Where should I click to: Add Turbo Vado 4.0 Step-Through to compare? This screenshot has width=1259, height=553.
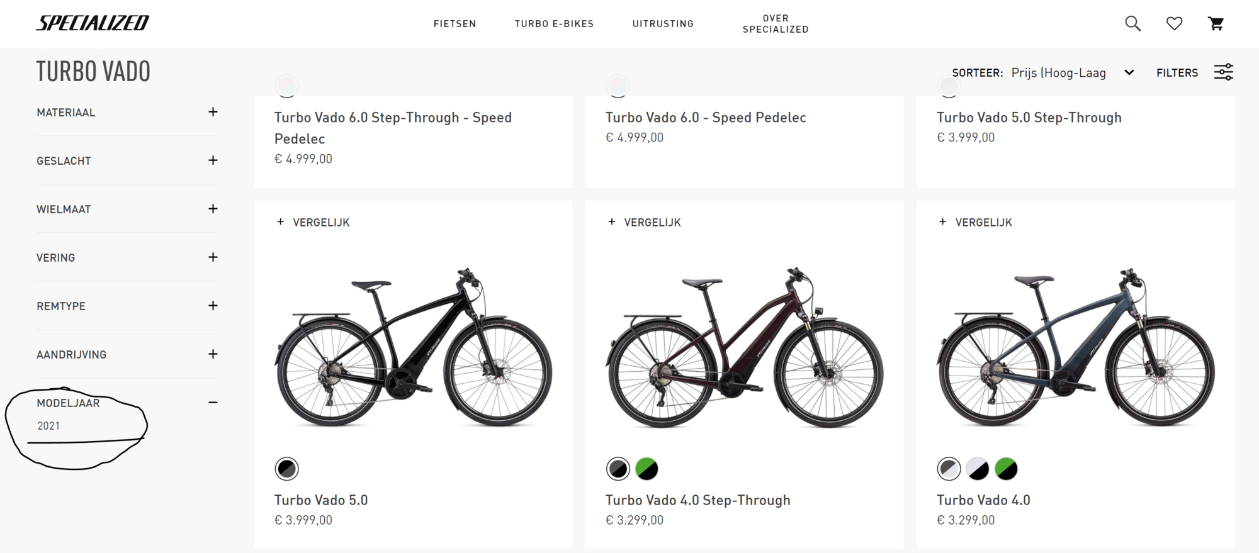[645, 222]
